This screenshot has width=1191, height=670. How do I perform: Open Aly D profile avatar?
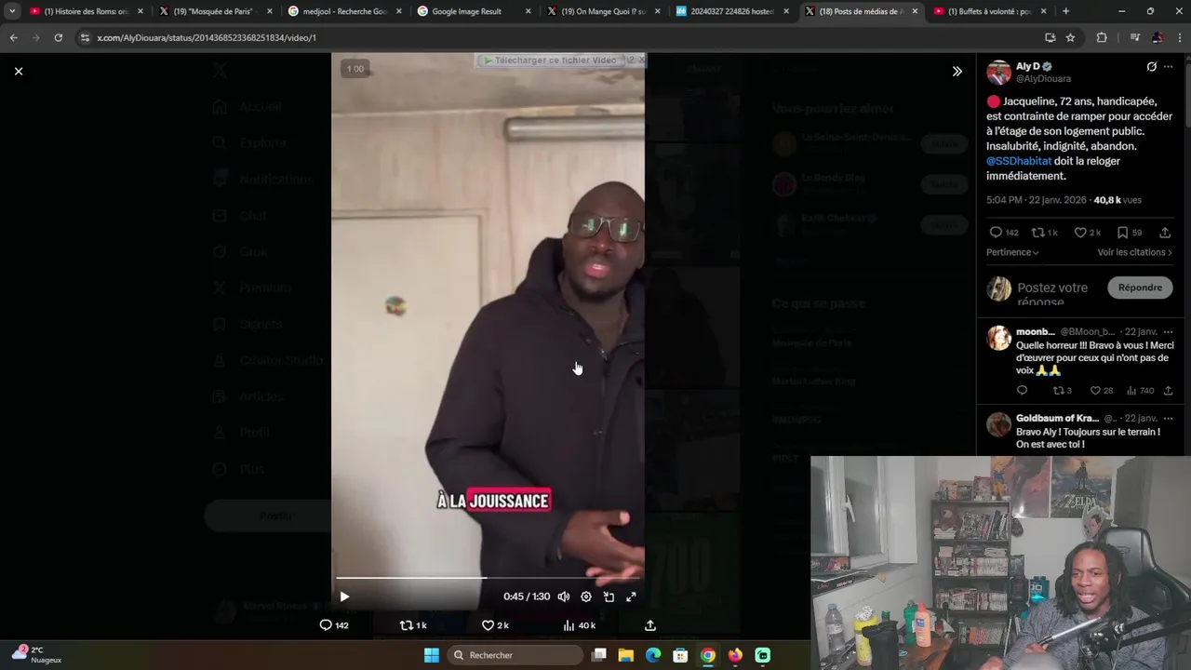tap(998, 73)
